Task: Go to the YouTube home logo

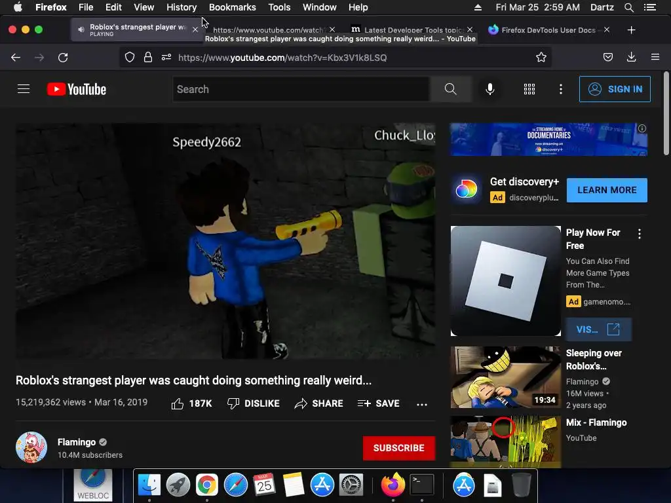Action: click(x=77, y=89)
